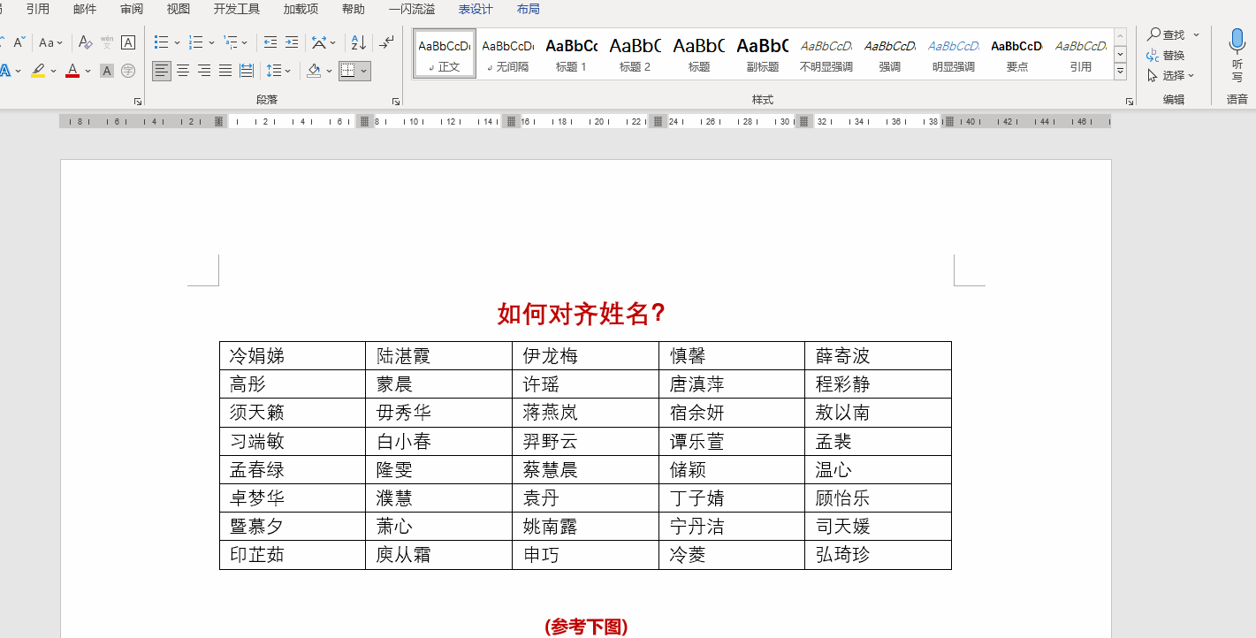The height and width of the screenshot is (638, 1256).
Task: Expand the numbering dropdown arrow
Action: [x=211, y=42]
